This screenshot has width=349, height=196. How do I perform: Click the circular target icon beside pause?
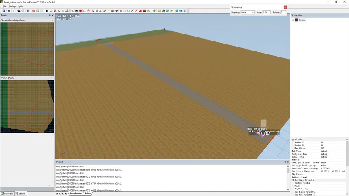coord(51,10)
